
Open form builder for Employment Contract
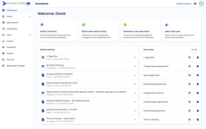(x=190, y=93)
